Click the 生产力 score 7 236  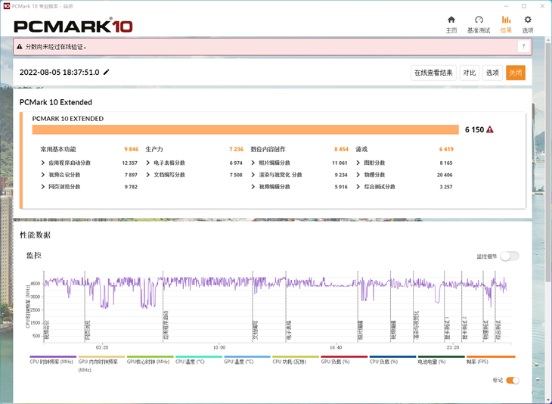coord(236,149)
